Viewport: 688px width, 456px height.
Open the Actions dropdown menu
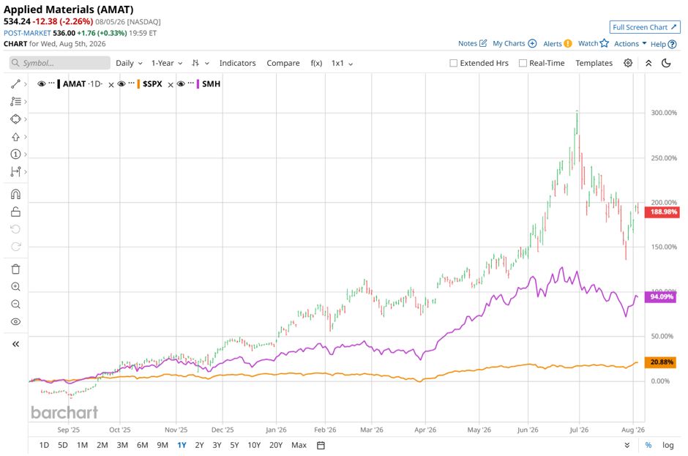click(x=630, y=43)
